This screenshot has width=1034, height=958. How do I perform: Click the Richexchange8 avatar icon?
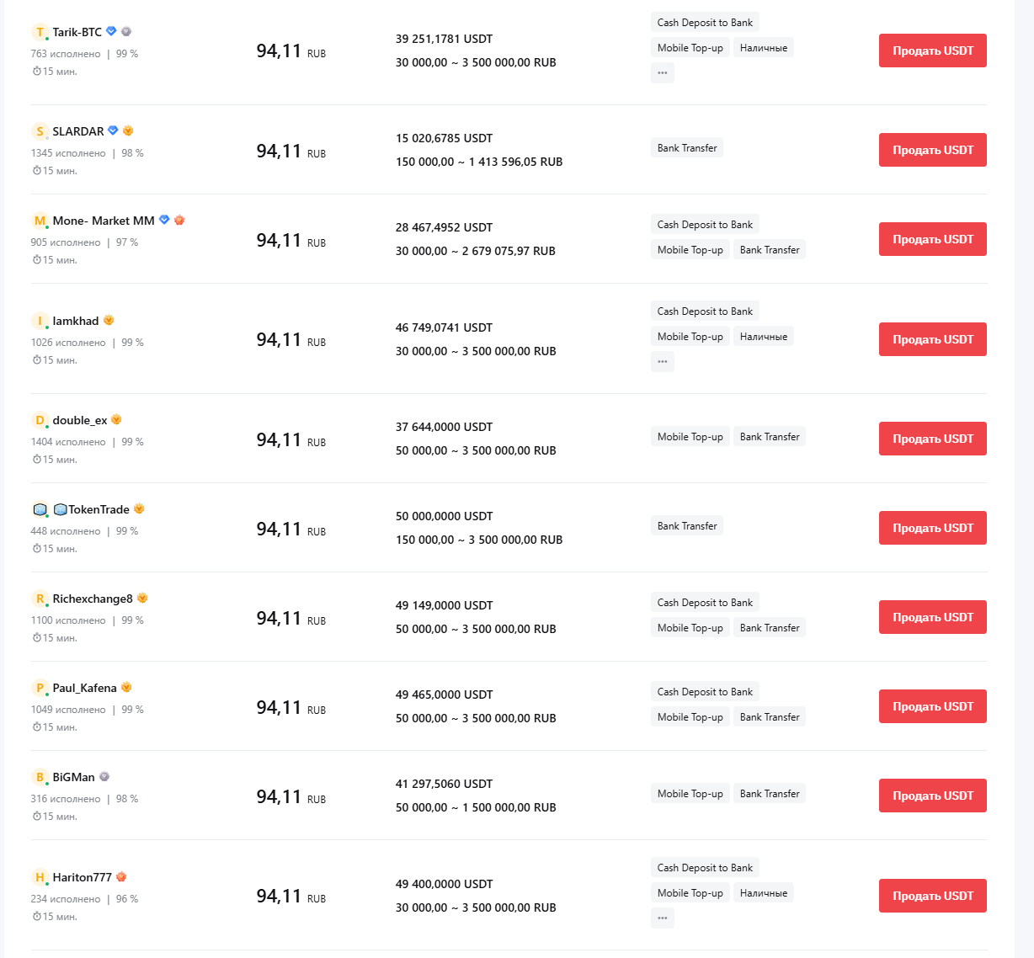click(40, 599)
